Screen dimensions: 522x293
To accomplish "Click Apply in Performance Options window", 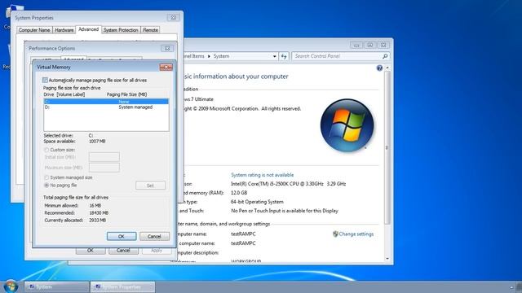I will [x=157, y=250].
